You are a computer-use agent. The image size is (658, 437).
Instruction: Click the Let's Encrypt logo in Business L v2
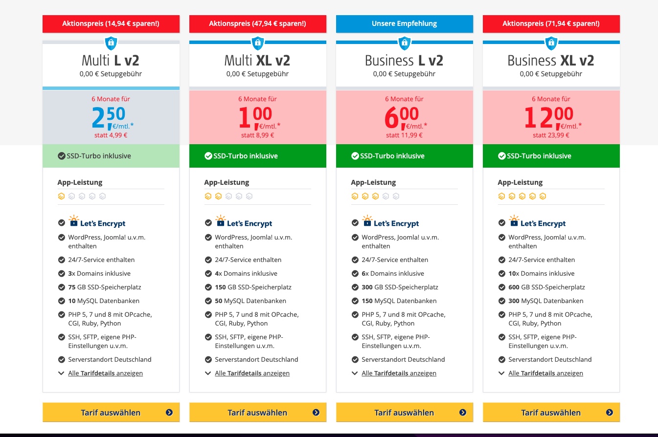[x=391, y=222]
